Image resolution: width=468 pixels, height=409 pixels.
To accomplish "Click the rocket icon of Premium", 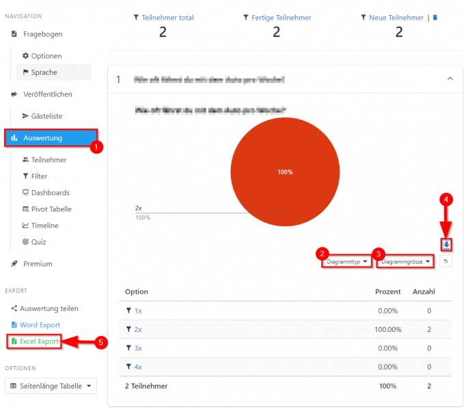I will tap(14, 264).
